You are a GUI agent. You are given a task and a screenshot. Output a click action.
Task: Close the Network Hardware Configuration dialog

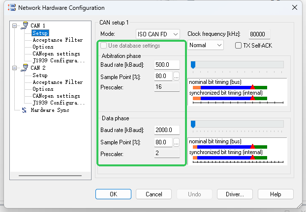tap(295, 7)
